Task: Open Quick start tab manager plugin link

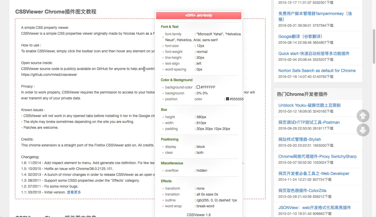Action: pyautogui.click(x=314, y=54)
